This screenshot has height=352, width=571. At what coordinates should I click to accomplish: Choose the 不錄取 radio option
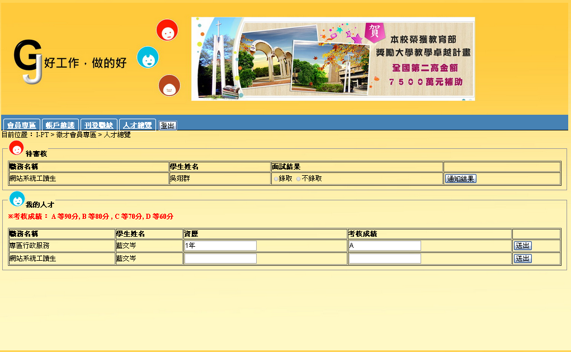point(299,179)
